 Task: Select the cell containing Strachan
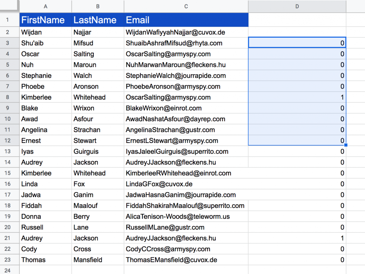point(98,130)
